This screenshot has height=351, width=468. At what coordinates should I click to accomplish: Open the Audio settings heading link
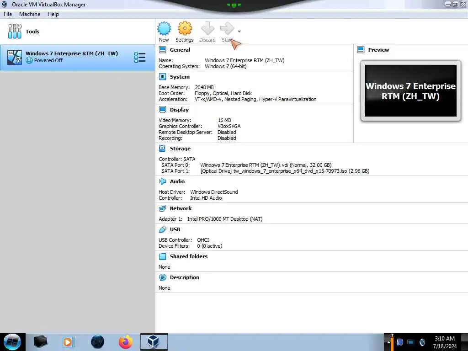[x=177, y=181]
